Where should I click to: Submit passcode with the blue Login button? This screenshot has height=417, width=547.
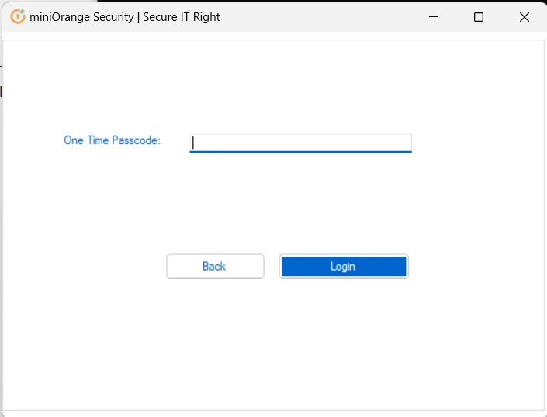pos(344,267)
